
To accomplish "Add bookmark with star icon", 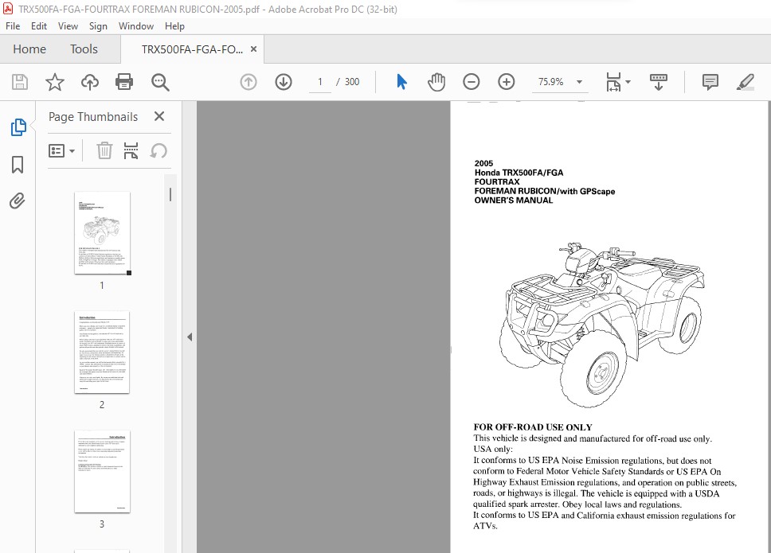I will pos(55,81).
